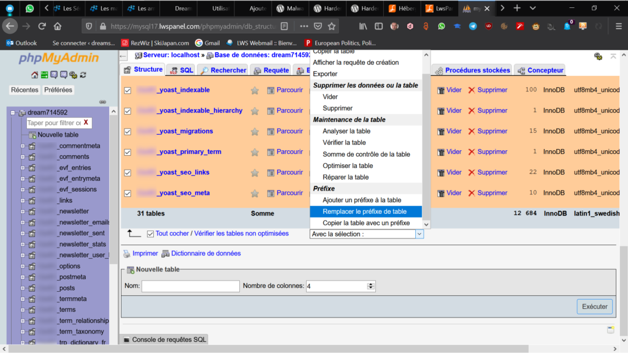Reload the page with the browser refresh icon

point(42,26)
